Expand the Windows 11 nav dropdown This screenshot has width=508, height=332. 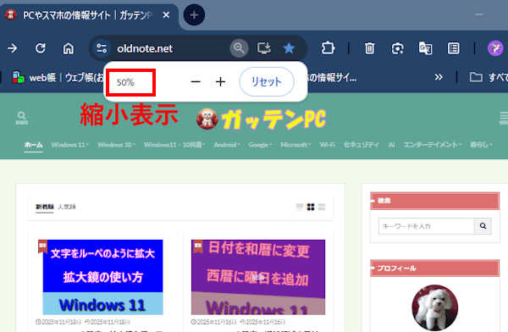click(70, 145)
